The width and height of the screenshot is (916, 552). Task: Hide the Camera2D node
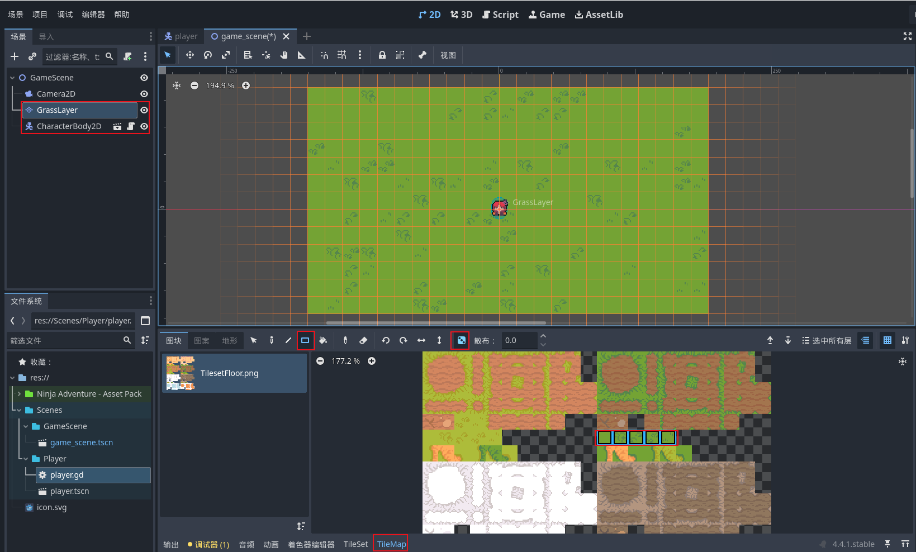click(x=144, y=94)
